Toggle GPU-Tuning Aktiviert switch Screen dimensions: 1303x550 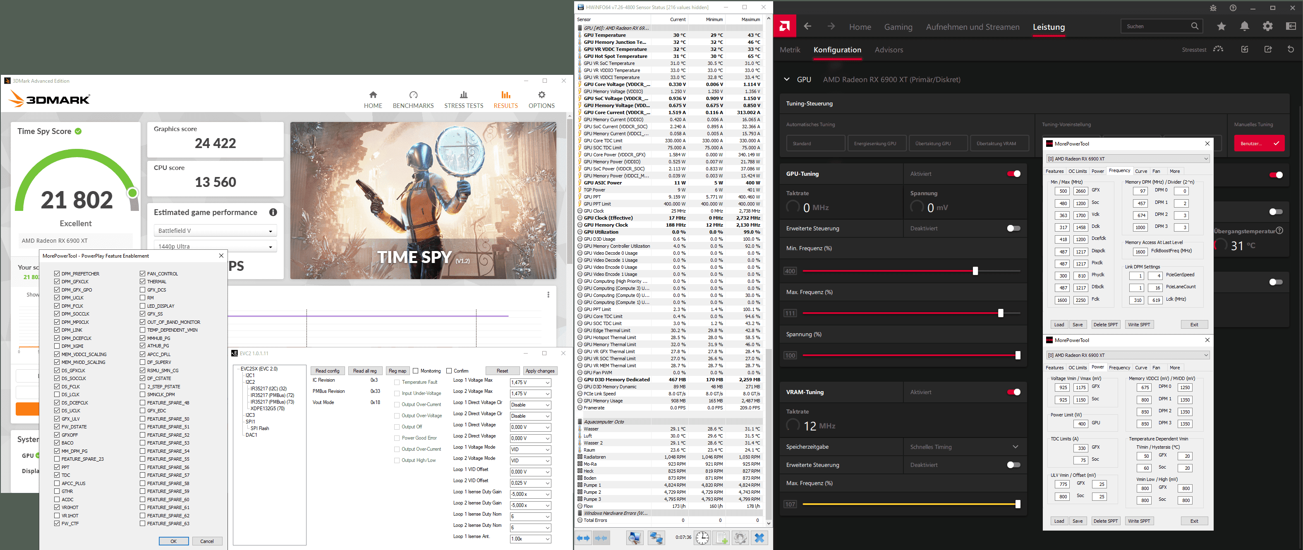pos(1013,174)
